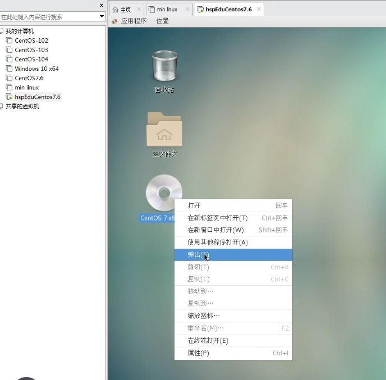386x380 pixels.
Task: Expand the 共享的虚拟机 tree node
Action: pyautogui.click(x=1, y=106)
